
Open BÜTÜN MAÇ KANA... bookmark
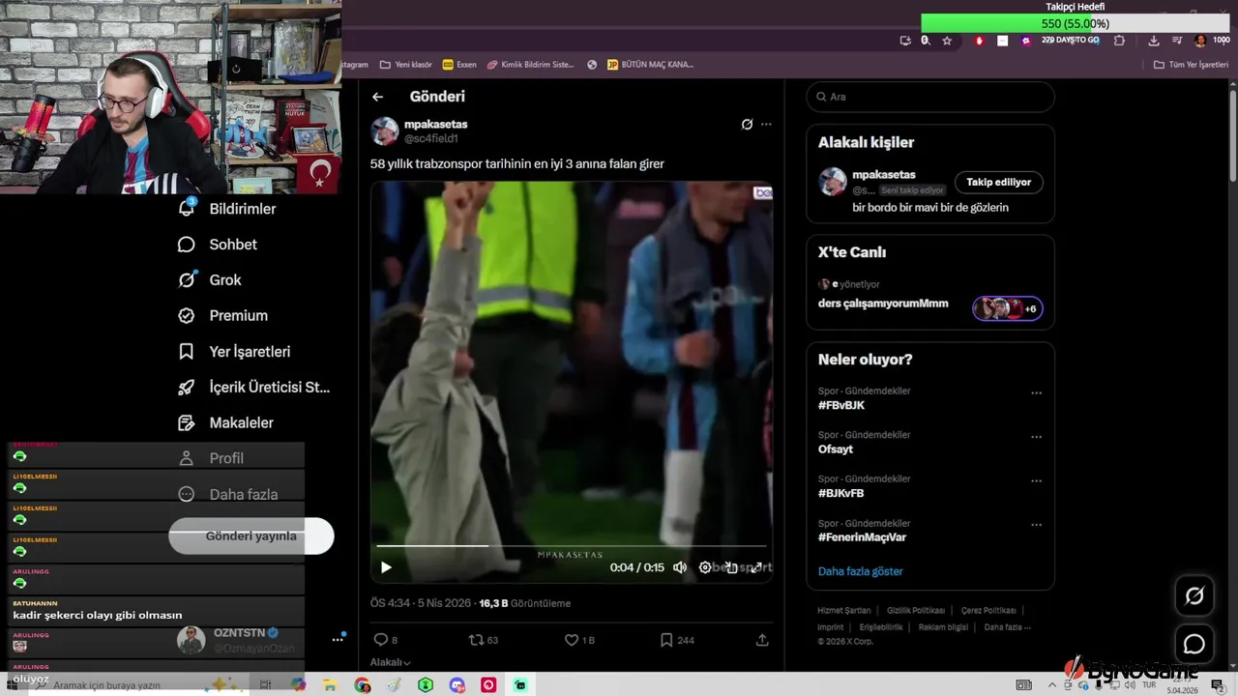(x=651, y=65)
